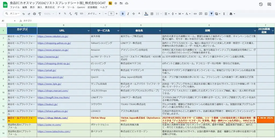Toggle strikethrough formatting

click(133, 14)
